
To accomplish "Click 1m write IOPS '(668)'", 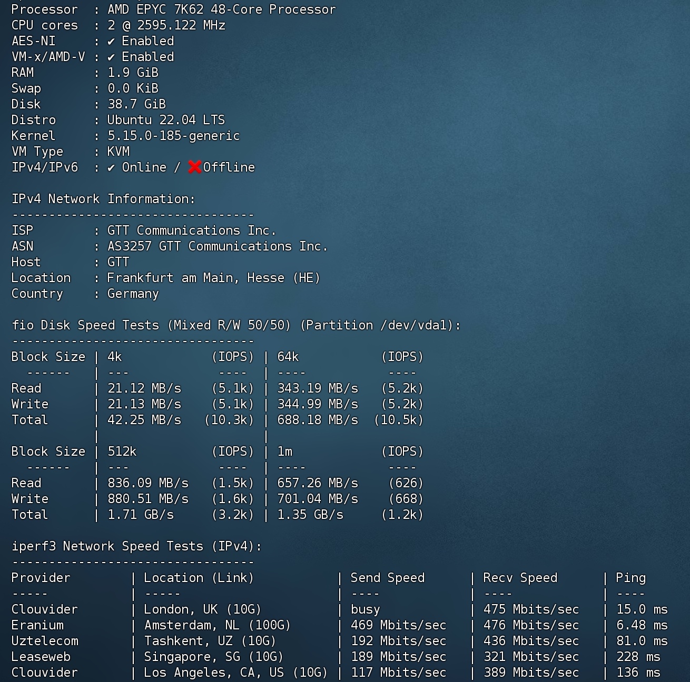I will click(x=406, y=499).
